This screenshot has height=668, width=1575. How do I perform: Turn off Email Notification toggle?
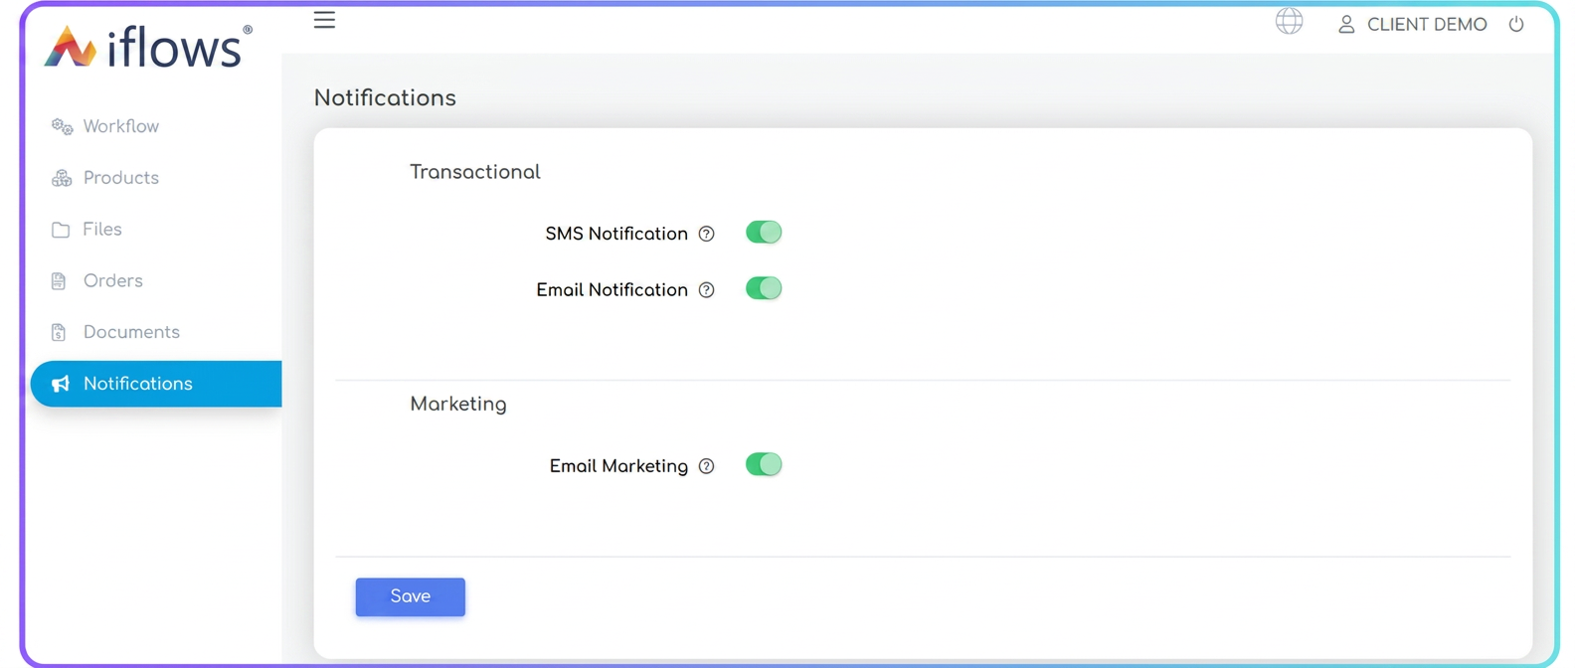(764, 288)
